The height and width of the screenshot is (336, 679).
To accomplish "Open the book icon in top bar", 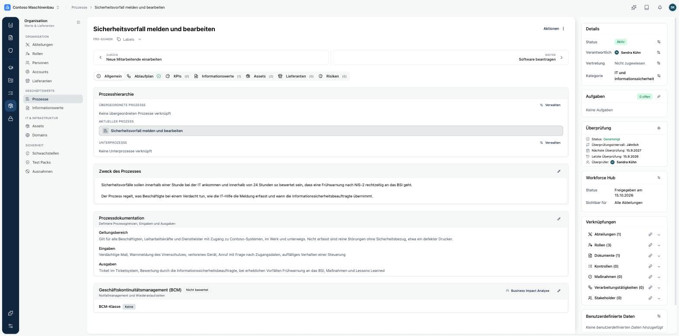I will pos(647,7).
